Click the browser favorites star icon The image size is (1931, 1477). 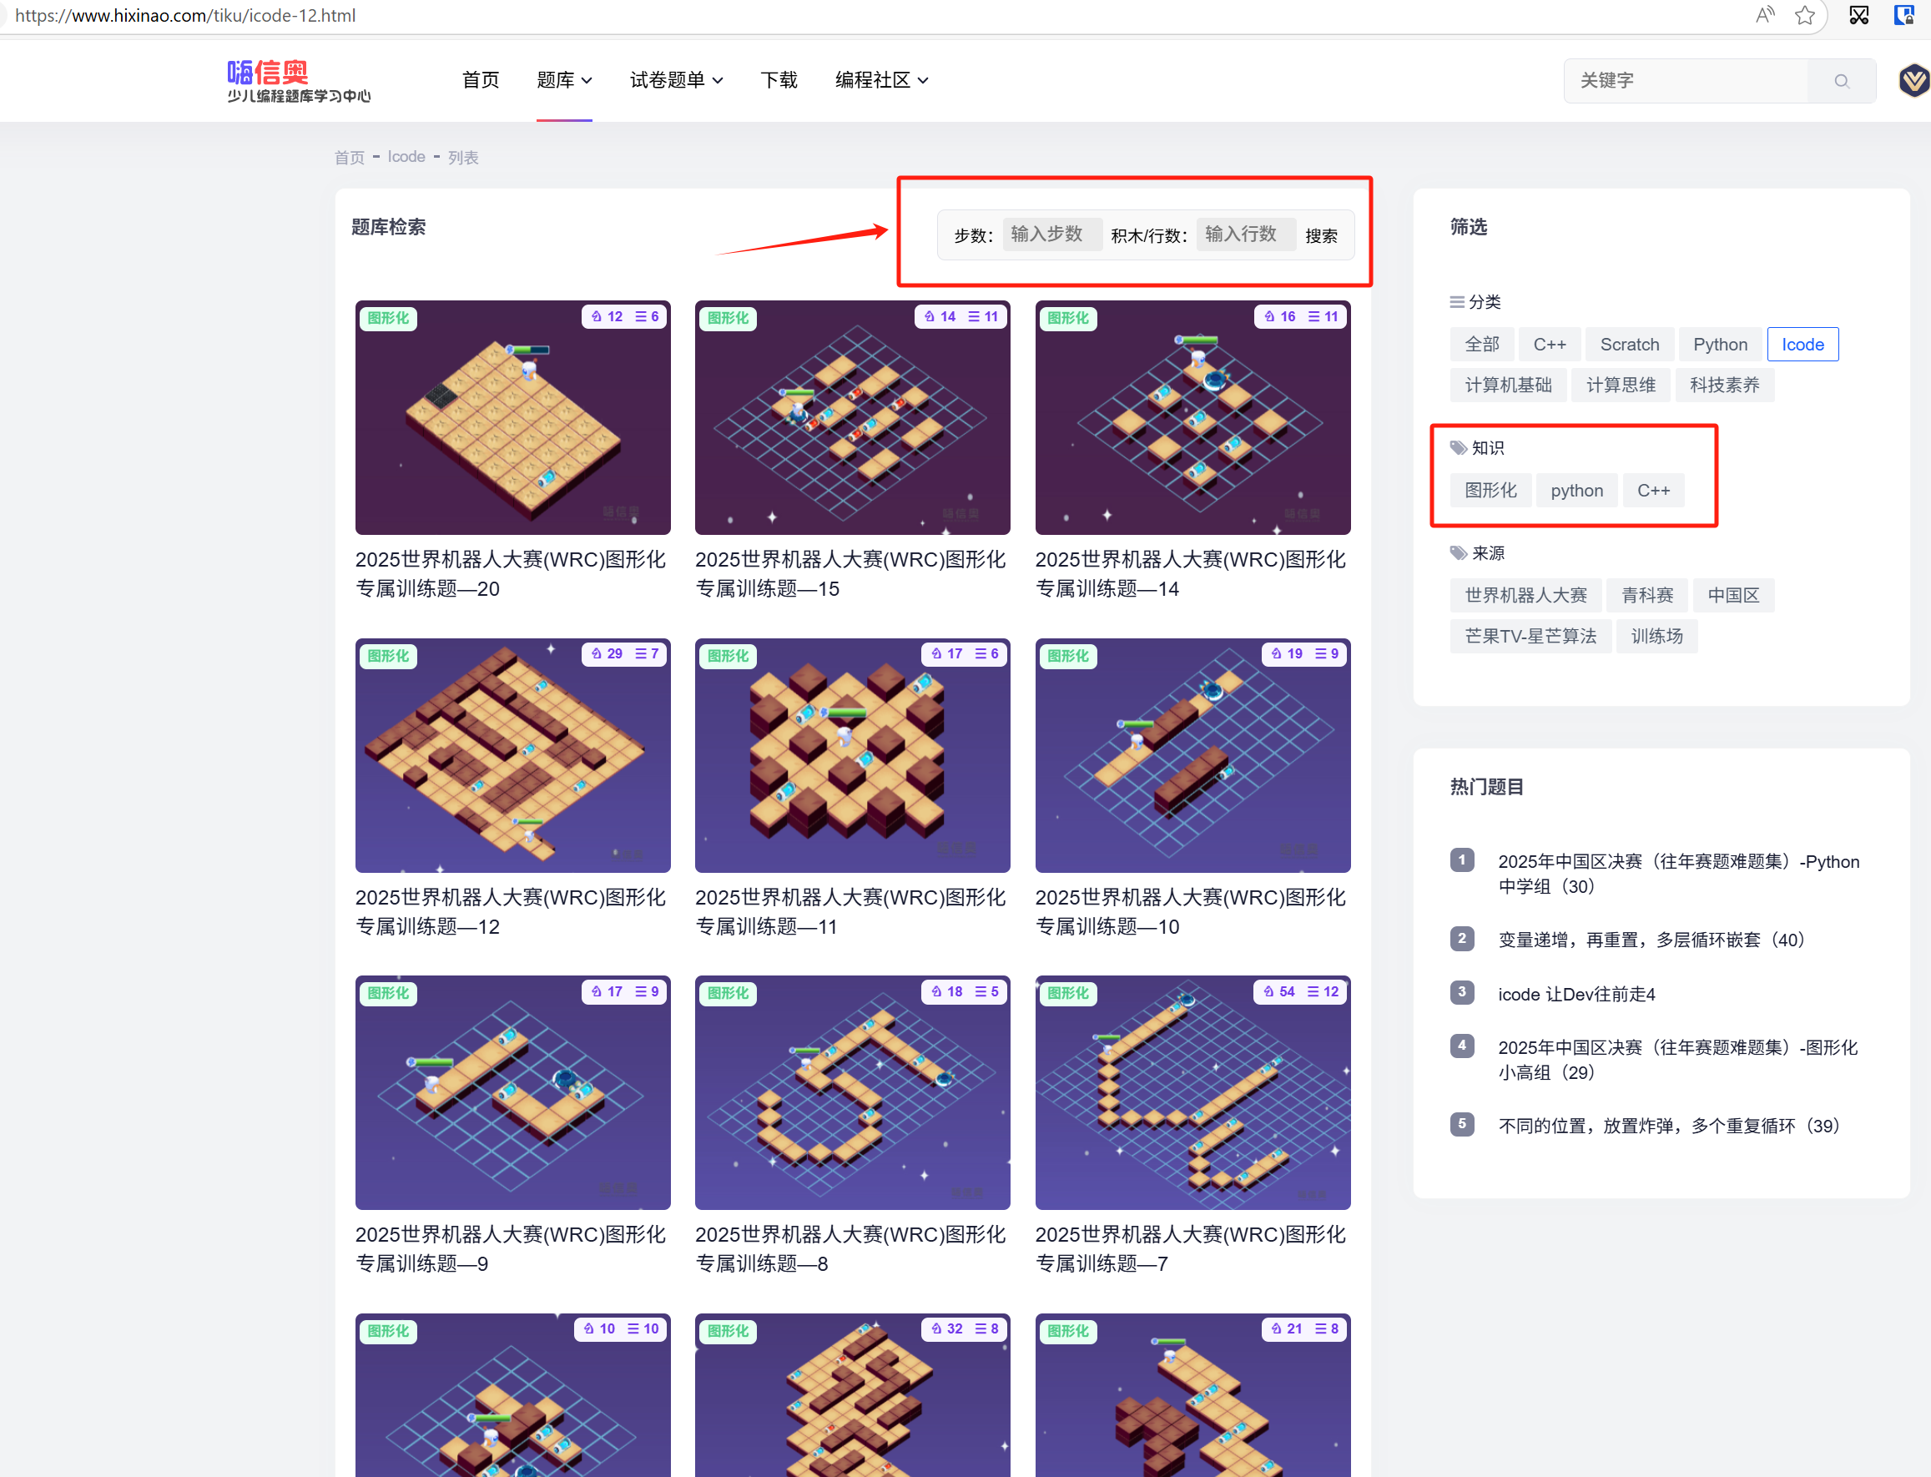coord(1804,15)
